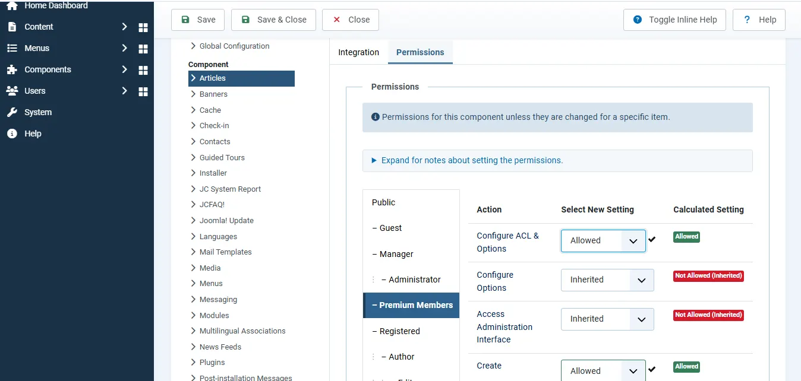Open the Create action setting dropdown
801x381 pixels.
pyautogui.click(x=603, y=370)
